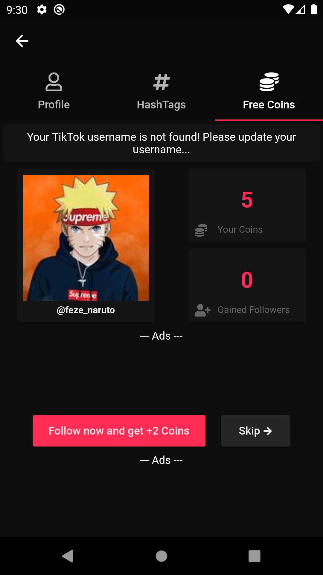Tap the stacked coins Free Coins icon

coord(269,82)
